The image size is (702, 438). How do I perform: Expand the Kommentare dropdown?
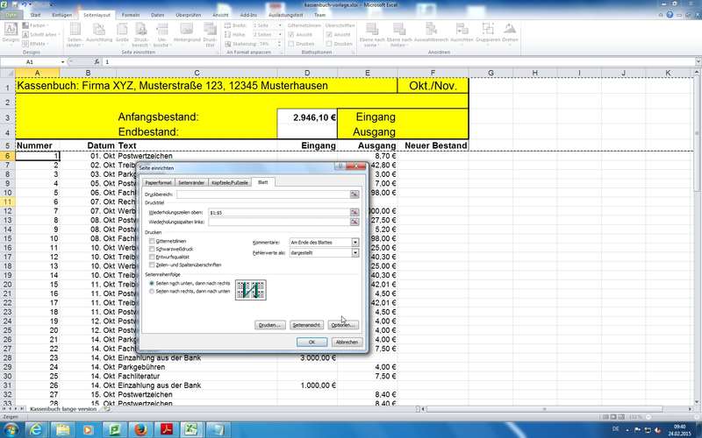point(355,242)
